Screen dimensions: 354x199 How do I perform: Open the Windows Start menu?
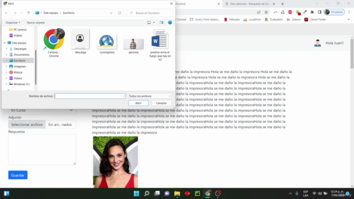coord(137,193)
